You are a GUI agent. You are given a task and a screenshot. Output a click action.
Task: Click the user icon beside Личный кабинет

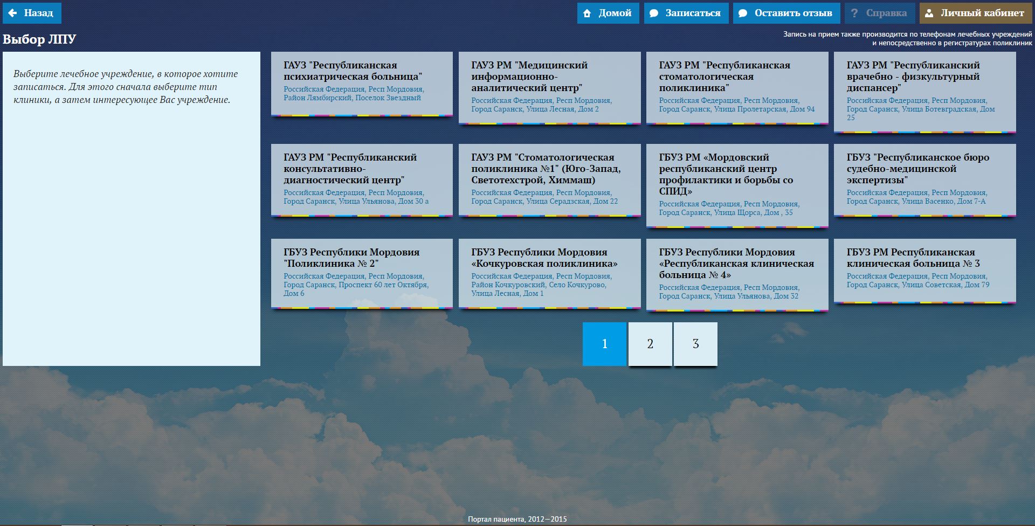coord(929,13)
